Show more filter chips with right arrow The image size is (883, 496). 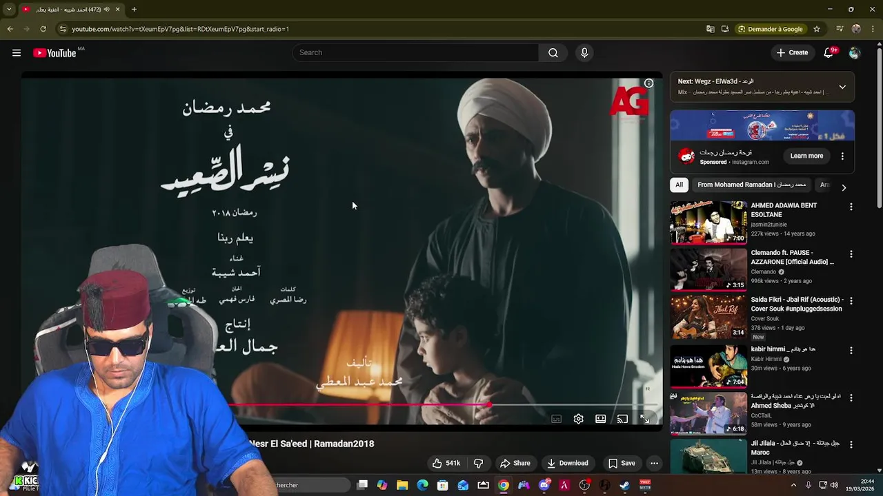pyautogui.click(x=844, y=187)
